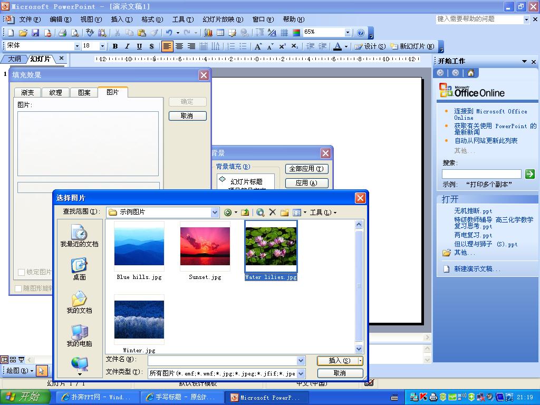The image size is (540, 405).
Task: Click the Delete X icon in dialog toolbar
Action: click(x=273, y=212)
